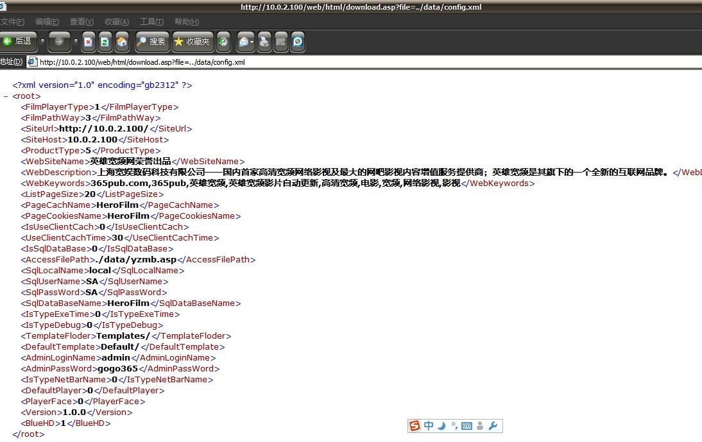Click the UseClientCachTime value 30
Screen dimensions: 702x442
[x=117, y=238]
